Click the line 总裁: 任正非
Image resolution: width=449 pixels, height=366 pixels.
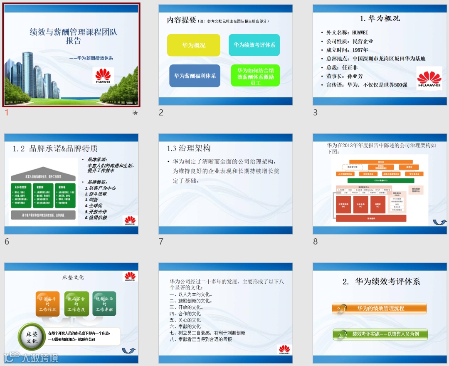point(342,67)
